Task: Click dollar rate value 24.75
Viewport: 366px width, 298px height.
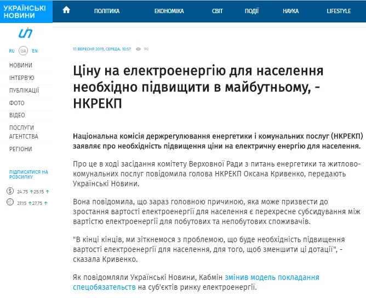Action: (22, 192)
